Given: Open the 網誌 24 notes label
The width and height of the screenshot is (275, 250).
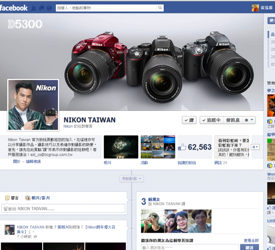Looking at the screenshot, I should coord(220,163).
